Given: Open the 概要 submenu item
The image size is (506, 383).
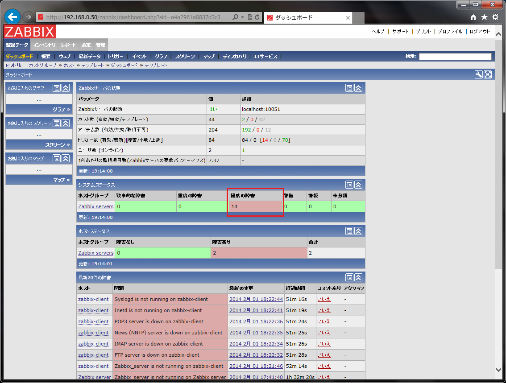Looking at the screenshot, I should pos(46,57).
